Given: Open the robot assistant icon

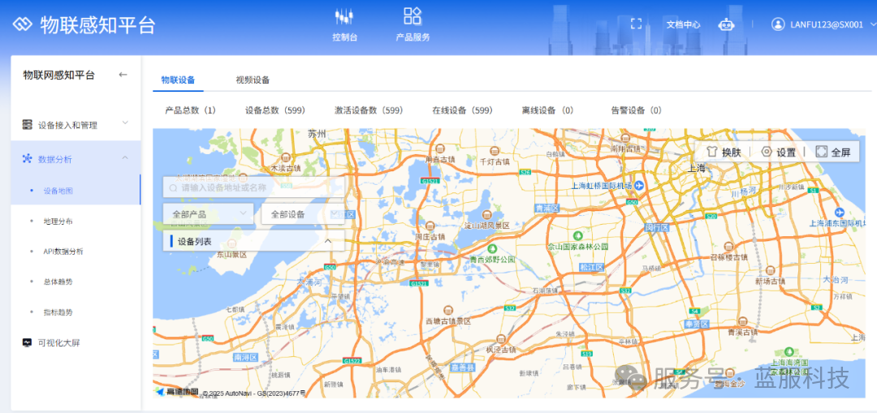Looking at the screenshot, I should point(726,24).
